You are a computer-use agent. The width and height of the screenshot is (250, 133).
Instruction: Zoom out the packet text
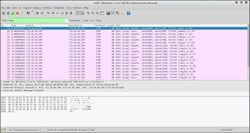coord(93,13)
